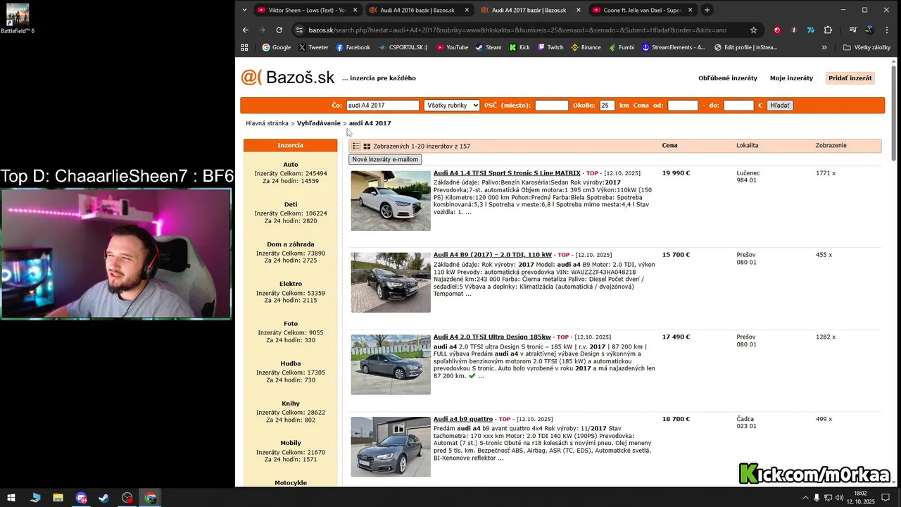Click the Hľadať search button
901x507 pixels.
point(780,106)
